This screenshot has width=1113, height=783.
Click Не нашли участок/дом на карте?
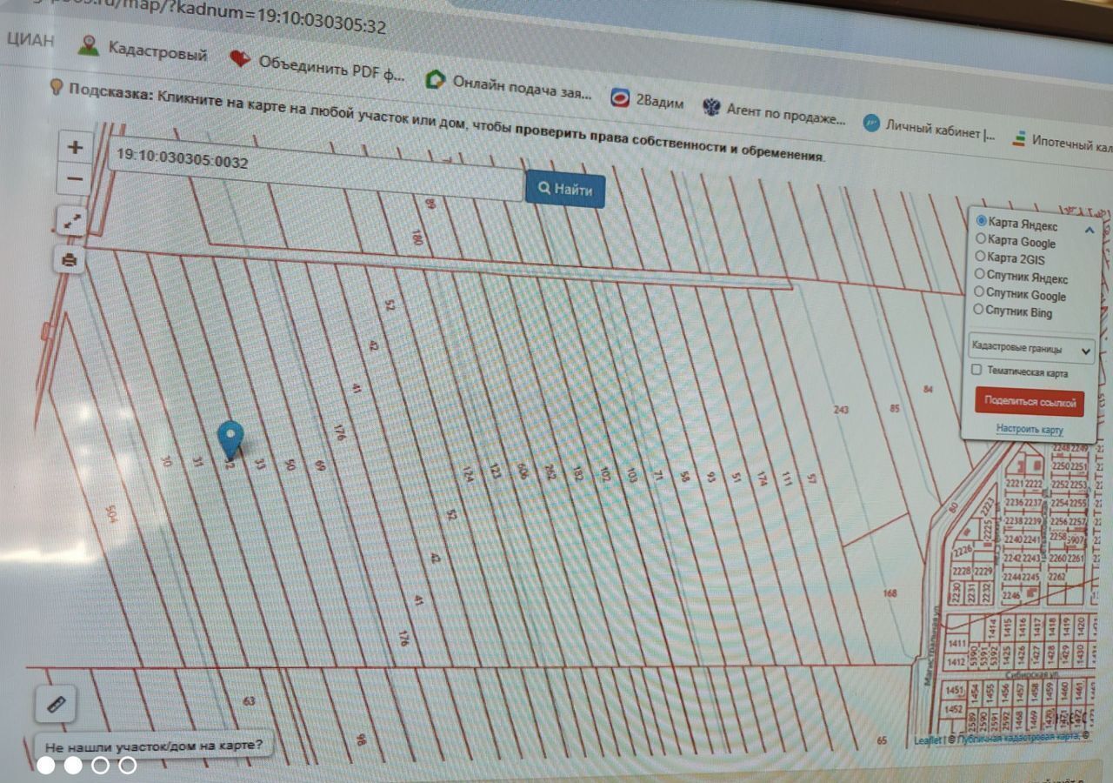click(153, 746)
